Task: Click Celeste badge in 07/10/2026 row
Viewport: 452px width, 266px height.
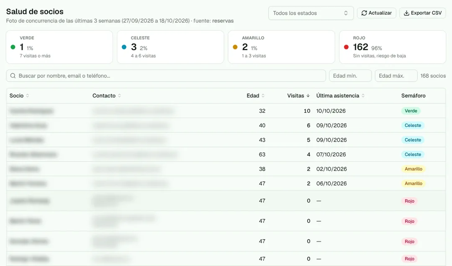Action: (413, 154)
